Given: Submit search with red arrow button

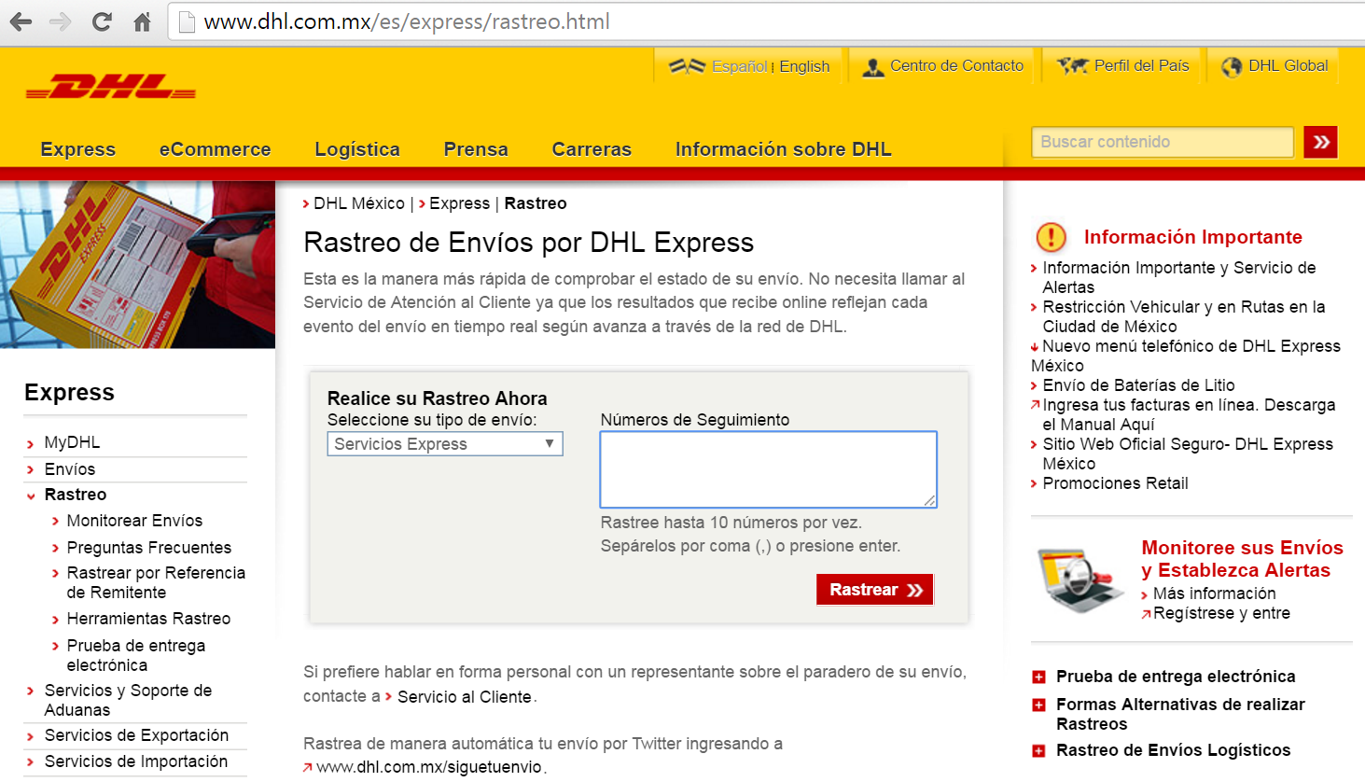Looking at the screenshot, I should click(1320, 142).
